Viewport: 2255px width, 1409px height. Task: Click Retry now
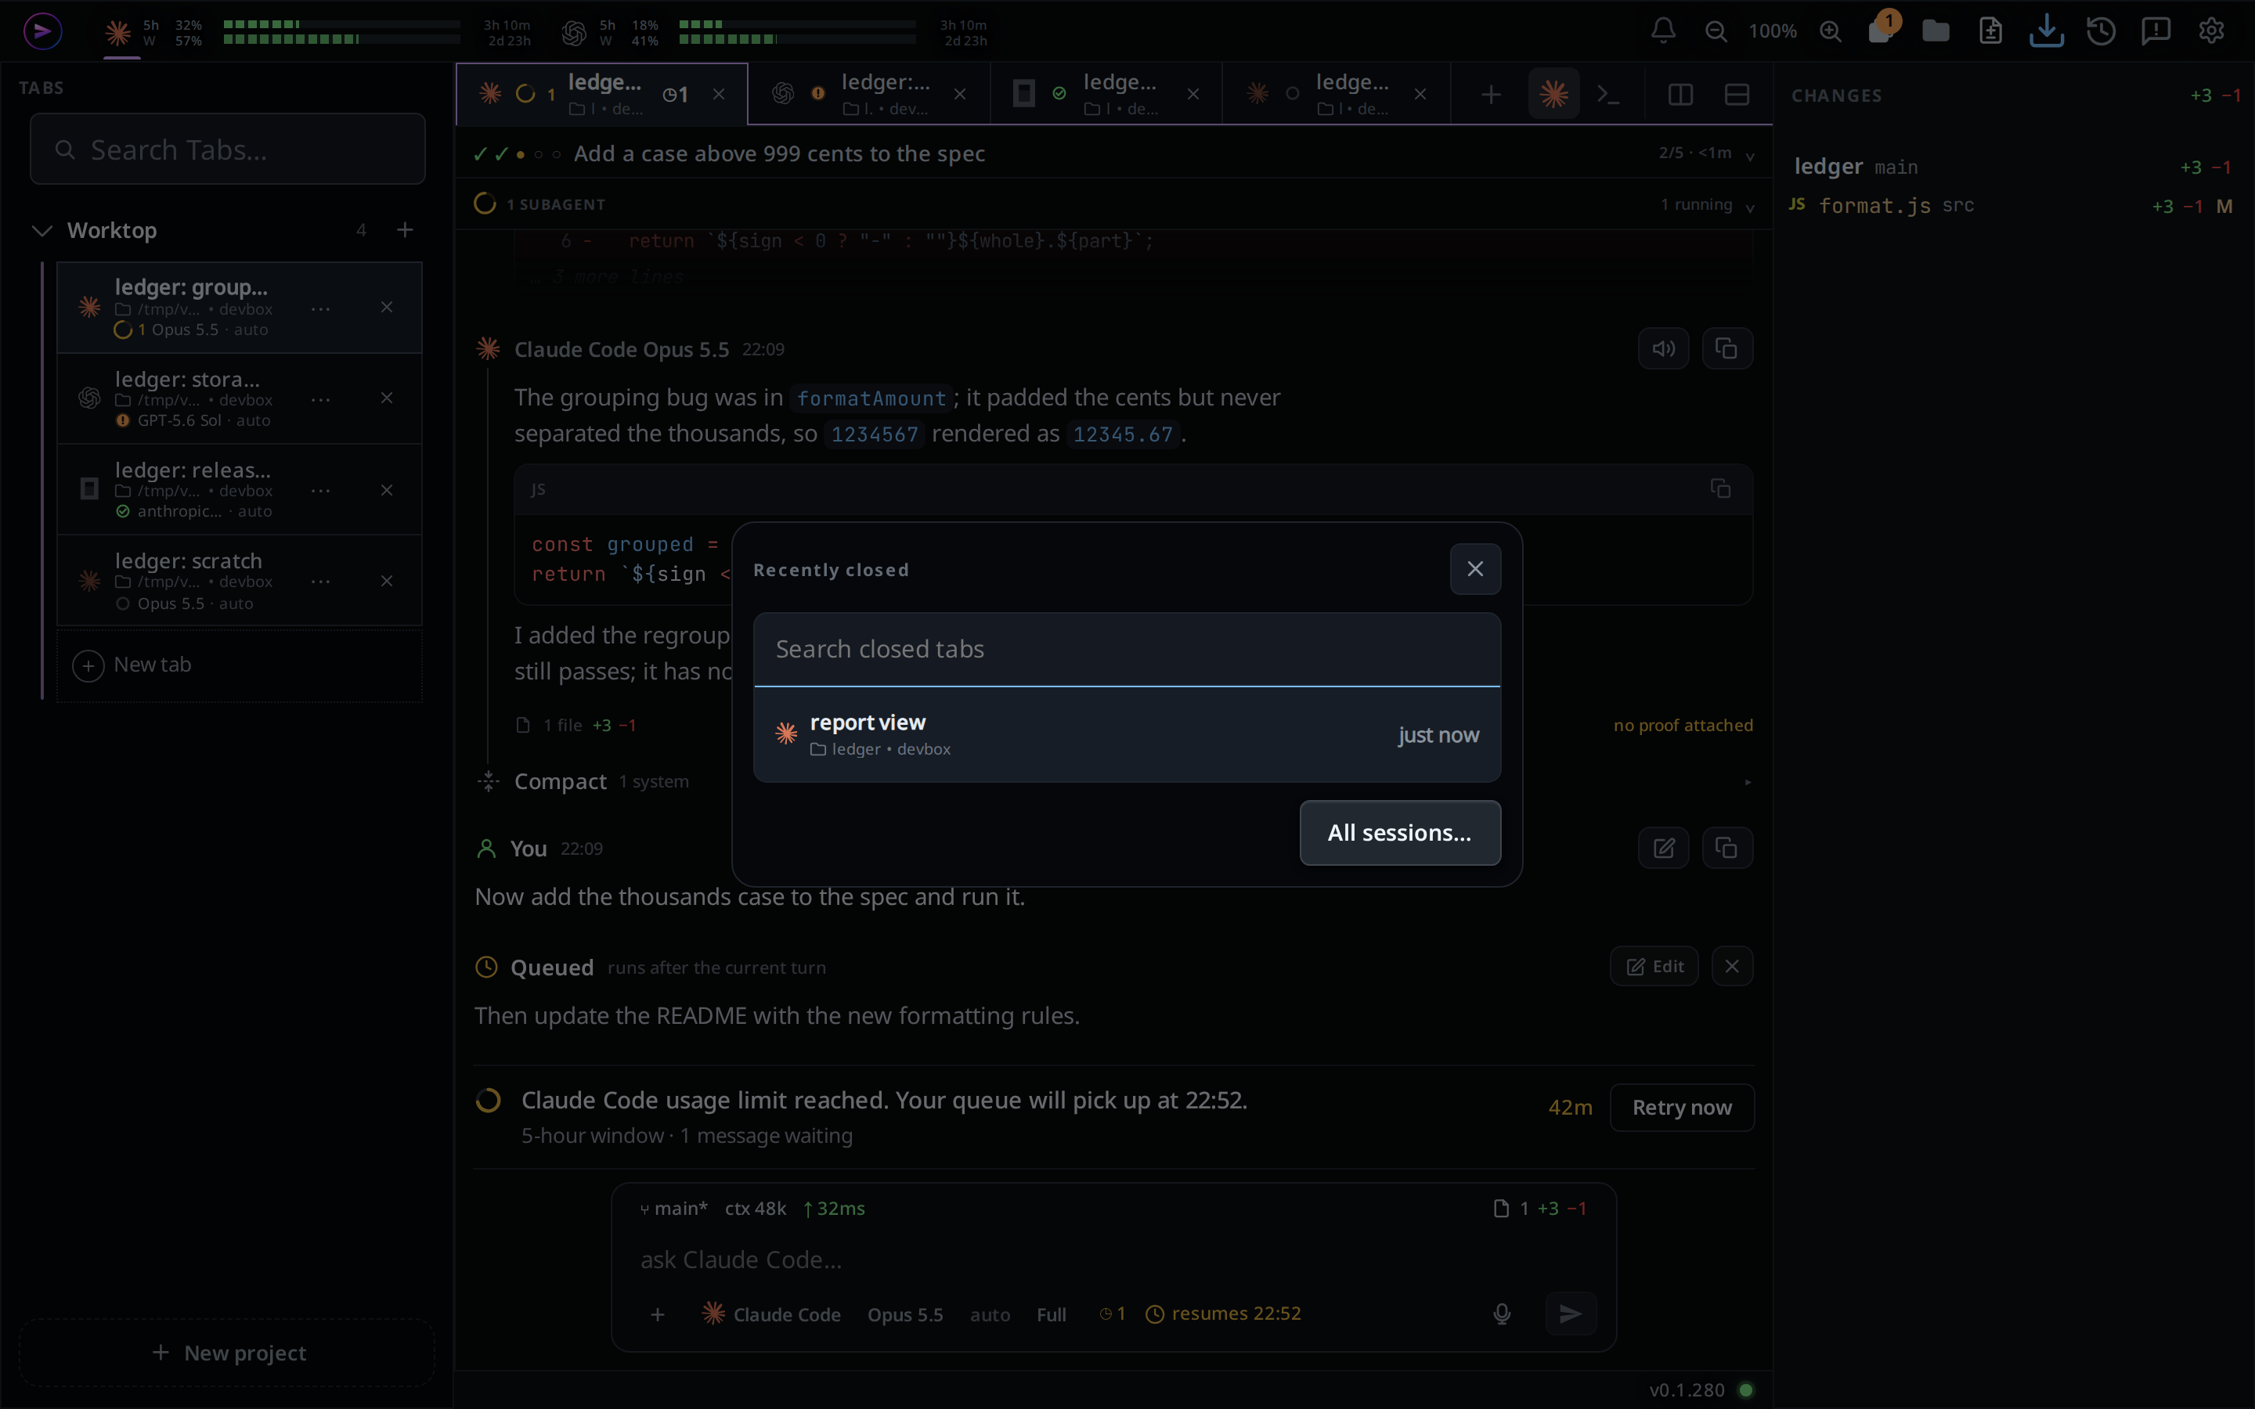coord(1681,1107)
